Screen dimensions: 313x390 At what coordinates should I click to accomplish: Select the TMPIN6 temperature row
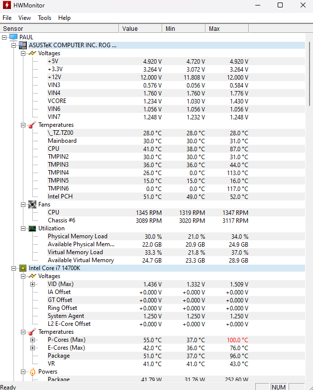coord(176,189)
